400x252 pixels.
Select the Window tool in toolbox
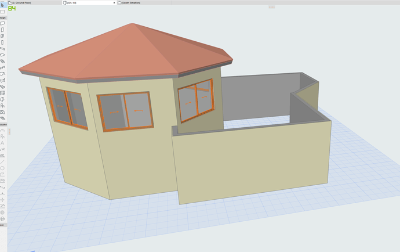point(2,36)
